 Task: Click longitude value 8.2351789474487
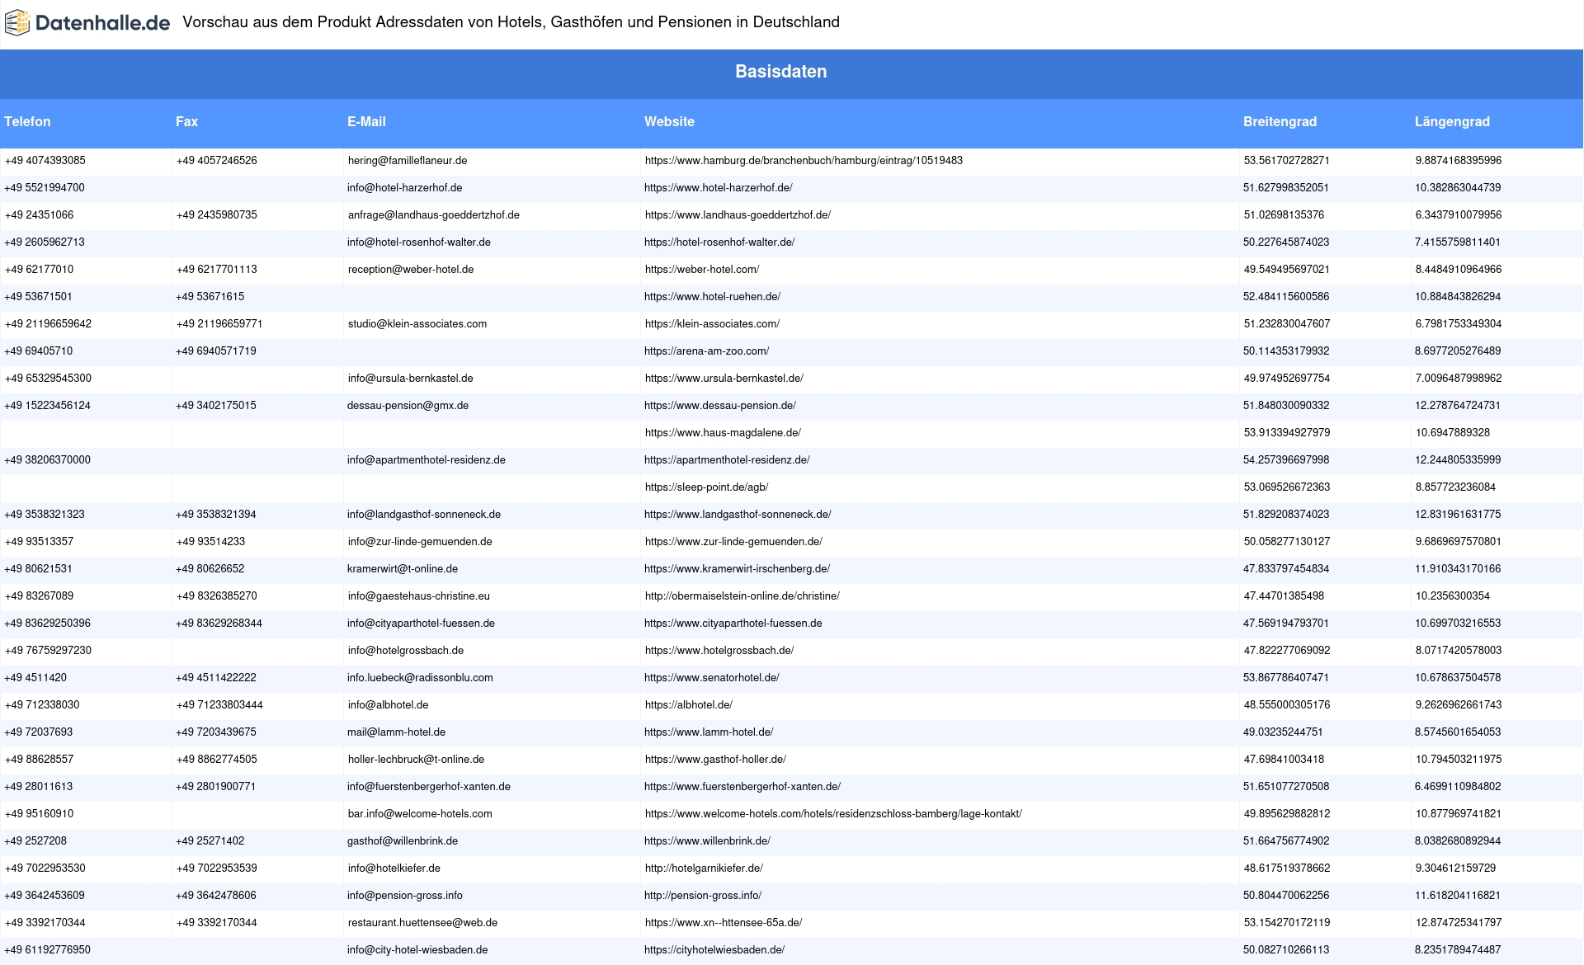(x=1458, y=950)
